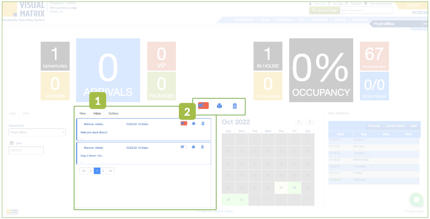Expand the Front Office header dropdown arrow
Image resolution: width=430 pixels, height=219 pixels.
tap(425, 24)
